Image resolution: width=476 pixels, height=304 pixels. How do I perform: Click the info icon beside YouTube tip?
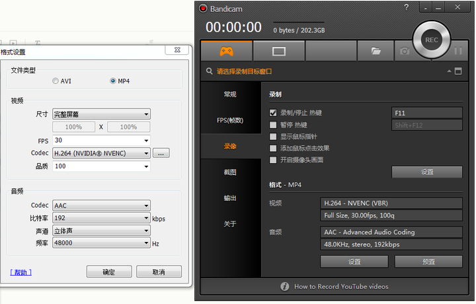pos(284,286)
